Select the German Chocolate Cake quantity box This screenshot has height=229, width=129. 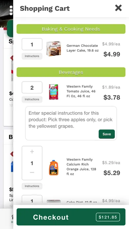[32, 44]
